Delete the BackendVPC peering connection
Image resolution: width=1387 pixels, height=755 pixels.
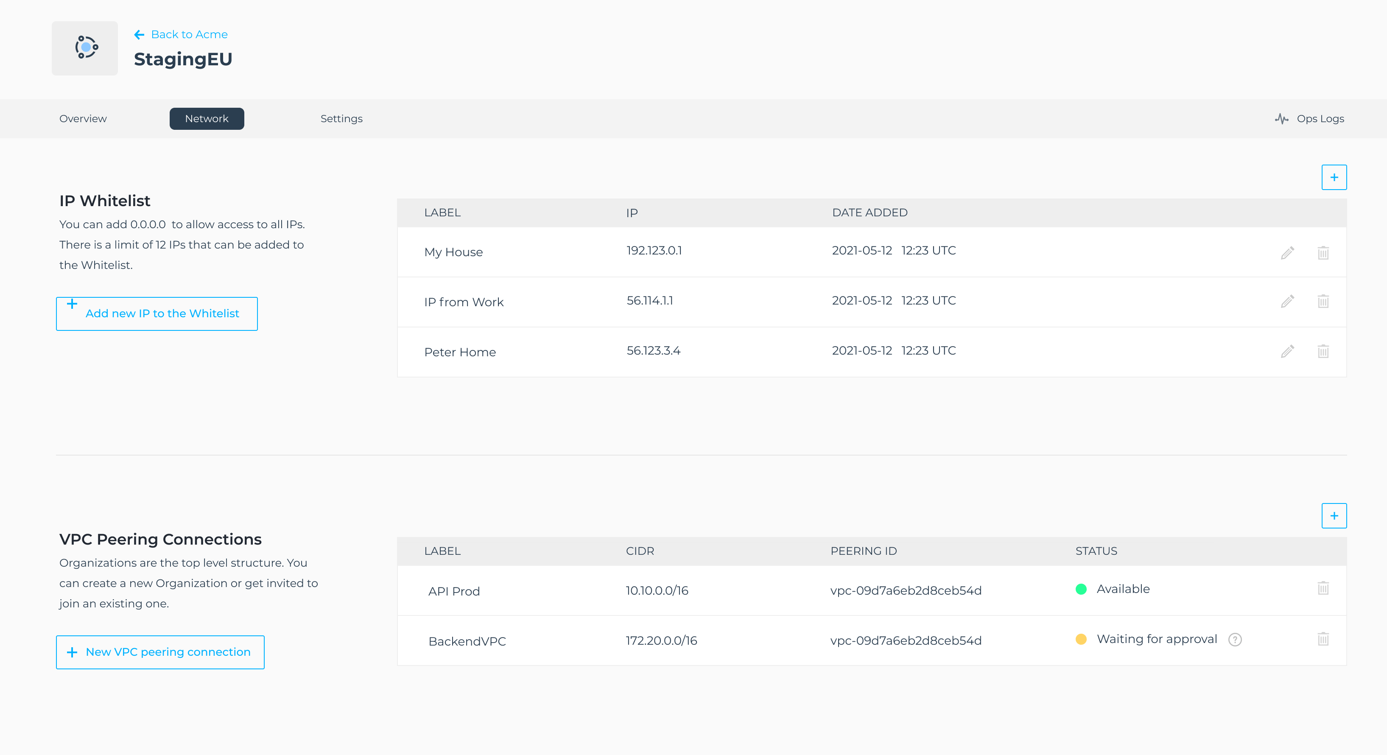coord(1323,639)
